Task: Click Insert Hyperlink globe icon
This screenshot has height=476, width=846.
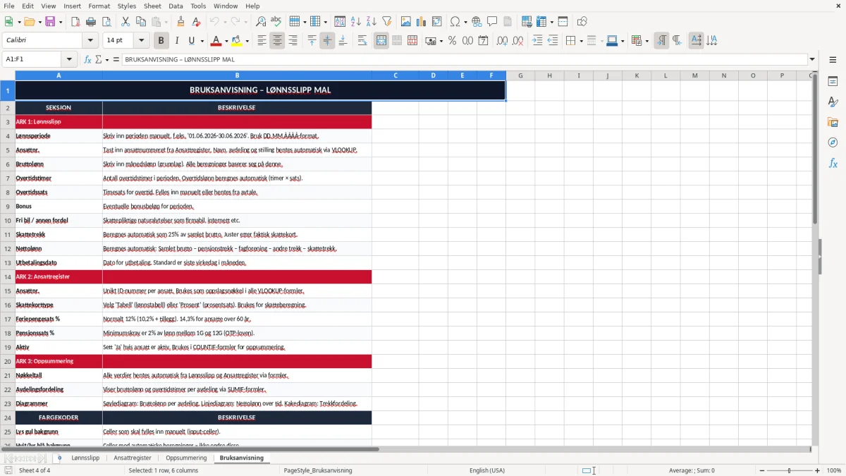Action: (477, 22)
